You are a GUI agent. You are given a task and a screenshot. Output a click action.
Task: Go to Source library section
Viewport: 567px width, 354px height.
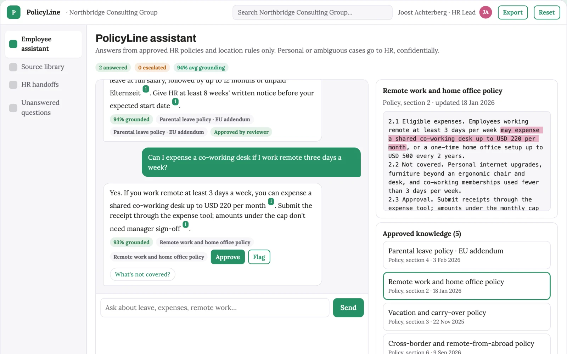[43, 67]
